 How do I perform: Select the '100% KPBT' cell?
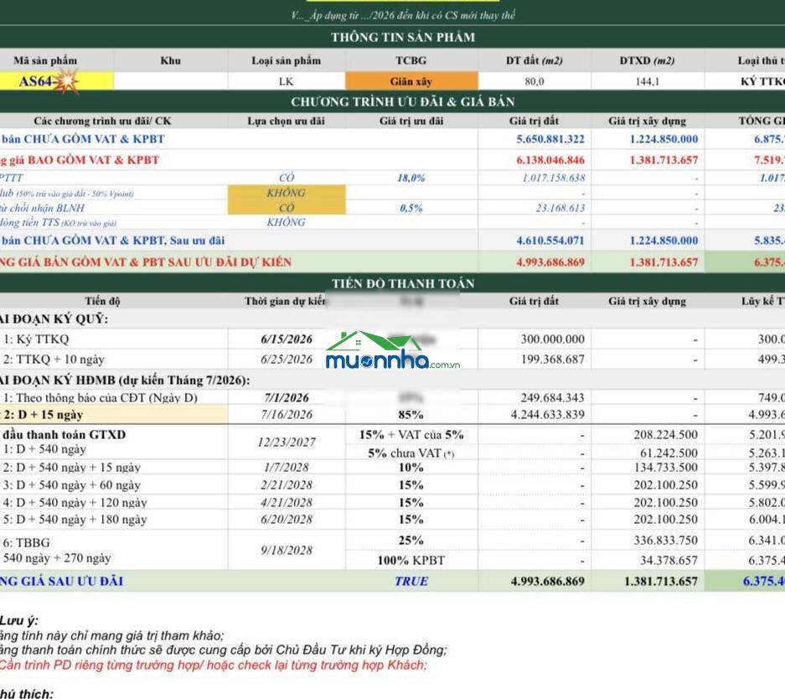tap(411, 561)
